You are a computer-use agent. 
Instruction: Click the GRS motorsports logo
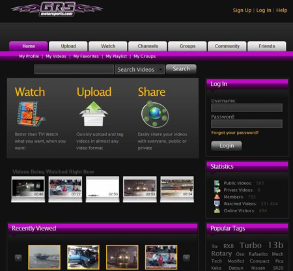pos(57,9)
